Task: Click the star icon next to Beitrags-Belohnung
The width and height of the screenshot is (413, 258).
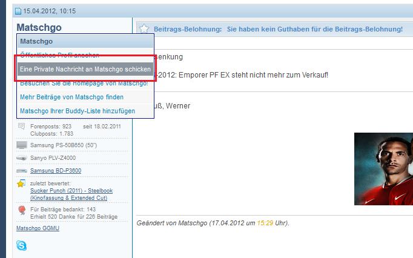Action: 144,29
